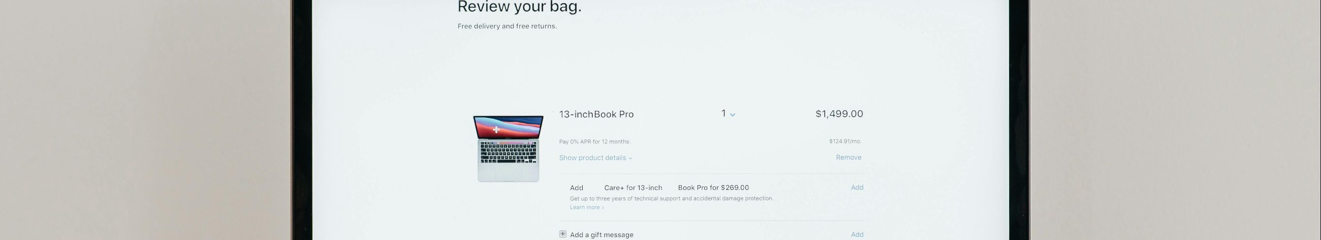Click the Pay 0% APR for 12 months text
Image resolution: width=1321 pixels, height=240 pixels.
pyautogui.click(x=594, y=142)
